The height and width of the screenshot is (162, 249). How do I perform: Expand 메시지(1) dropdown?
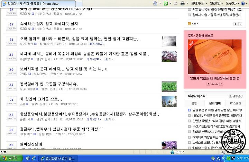point(94,119)
